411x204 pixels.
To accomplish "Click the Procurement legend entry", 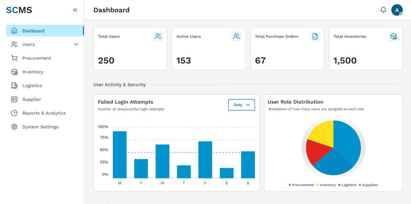I will pos(301,185).
